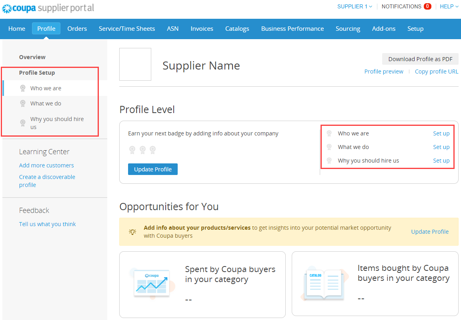Open the Orders tab
This screenshot has width=461, height=320.
77,28
